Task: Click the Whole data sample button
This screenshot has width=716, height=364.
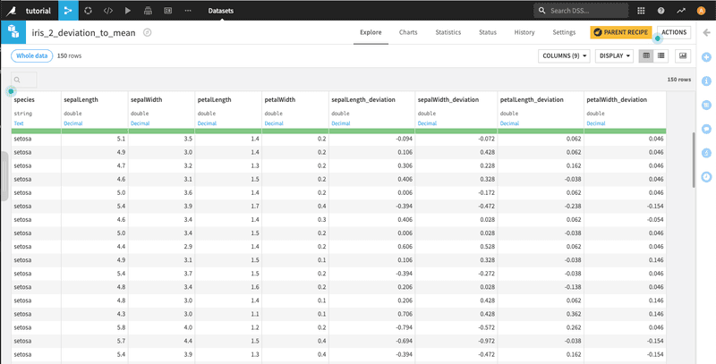Action: [x=32, y=55]
